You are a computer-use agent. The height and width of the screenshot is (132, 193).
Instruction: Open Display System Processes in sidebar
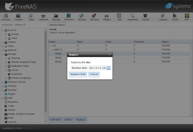(21, 114)
